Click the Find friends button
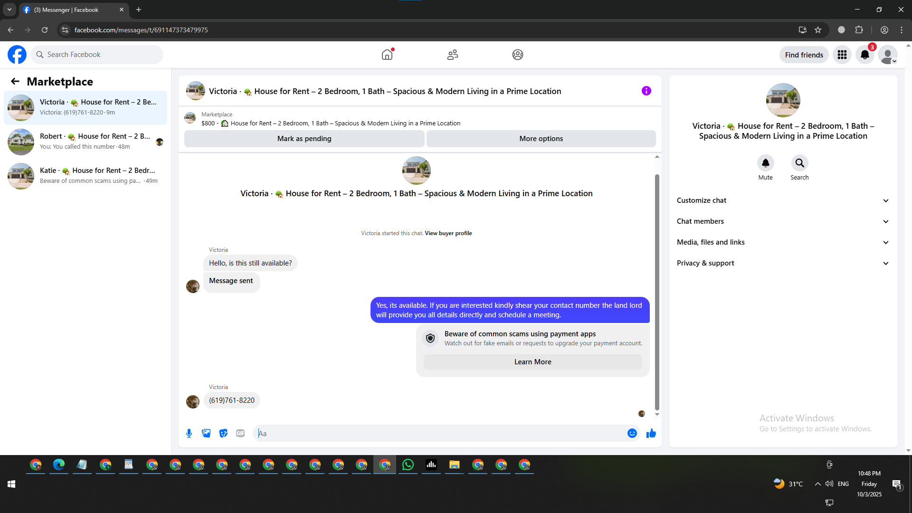Image resolution: width=912 pixels, height=513 pixels. click(x=804, y=55)
